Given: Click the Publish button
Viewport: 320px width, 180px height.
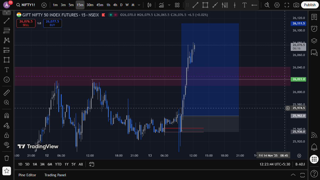Looking at the screenshot, I should 310,5.
